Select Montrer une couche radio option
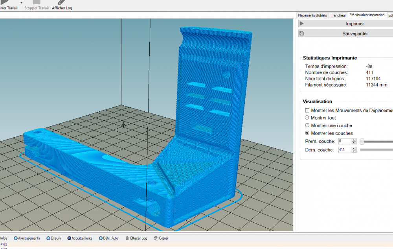The height and width of the screenshot is (249, 393). pyautogui.click(x=307, y=125)
